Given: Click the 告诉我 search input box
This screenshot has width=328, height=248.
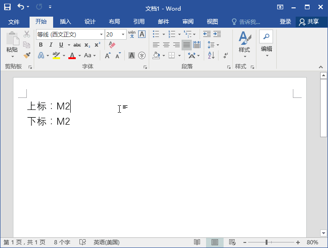Looking at the screenshot, I should point(249,22).
